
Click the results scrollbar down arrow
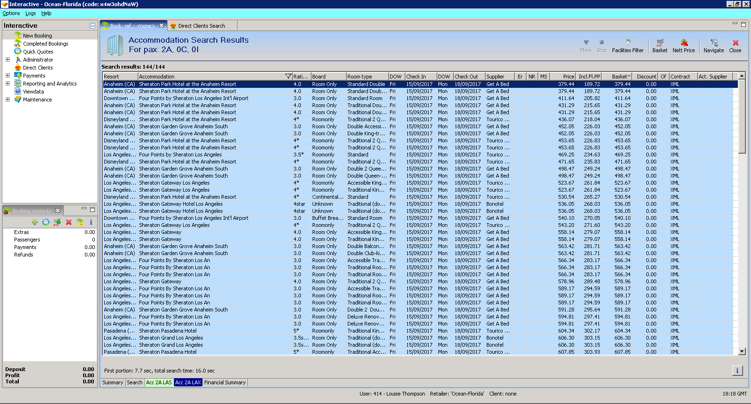(742, 351)
